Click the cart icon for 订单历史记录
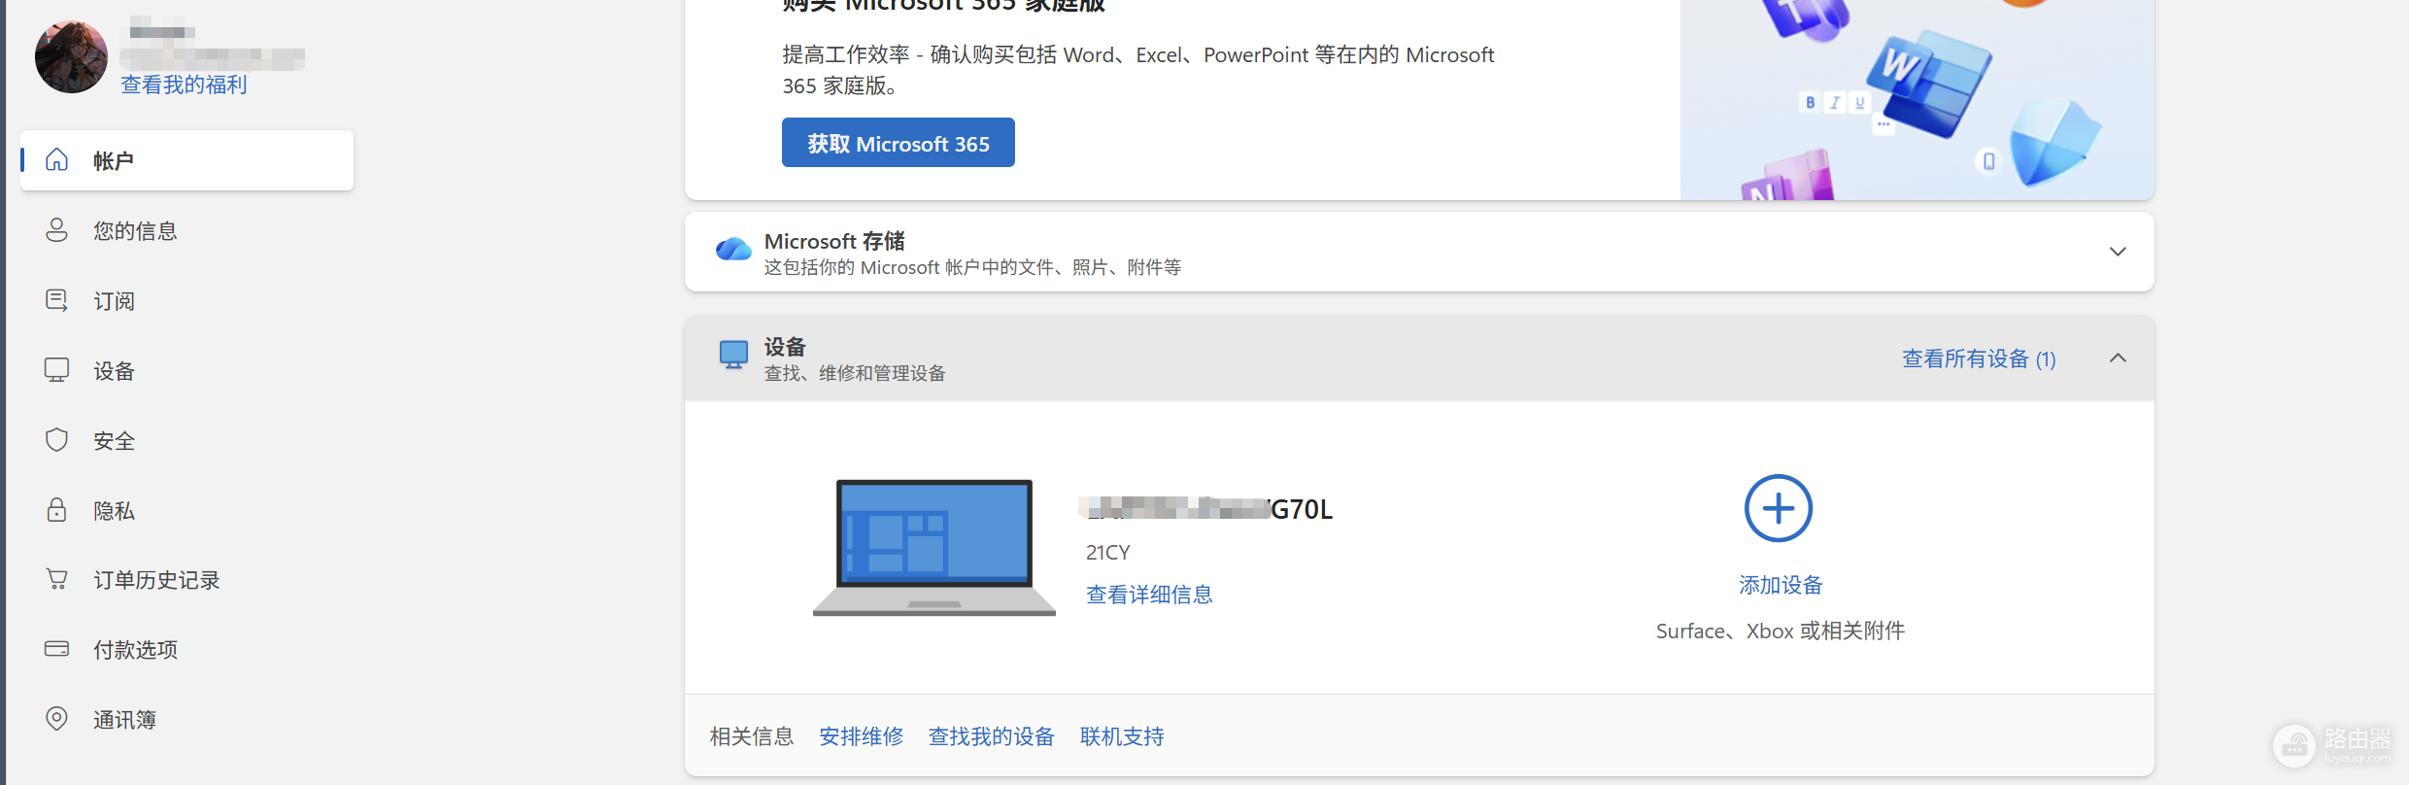Image resolution: width=2409 pixels, height=785 pixels. point(57,580)
